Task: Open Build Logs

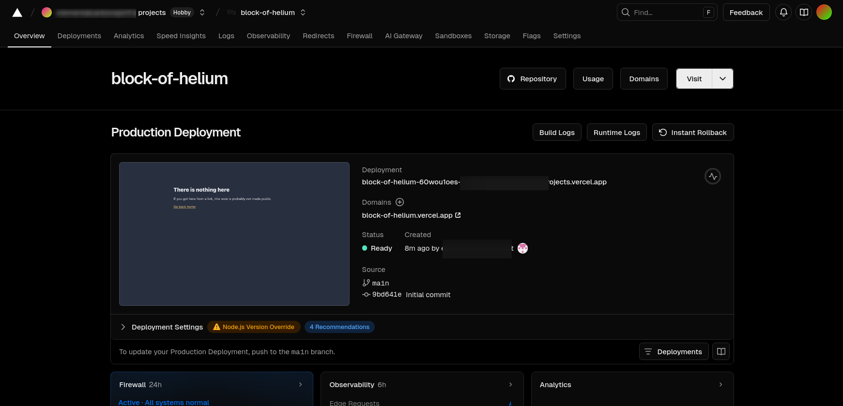Action: [x=557, y=133]
